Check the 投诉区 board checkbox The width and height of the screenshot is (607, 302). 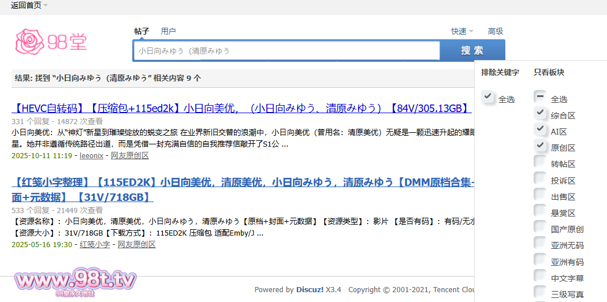click(540, 178)
